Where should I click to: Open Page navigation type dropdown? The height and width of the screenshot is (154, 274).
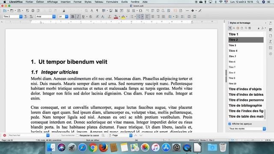pos(131,135)
